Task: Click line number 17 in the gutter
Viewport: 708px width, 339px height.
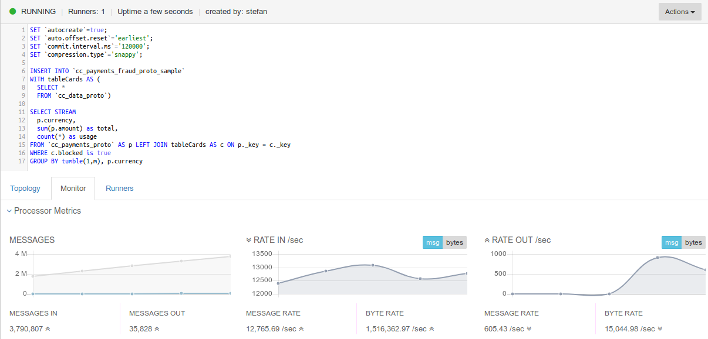Action: coord(22,161)
